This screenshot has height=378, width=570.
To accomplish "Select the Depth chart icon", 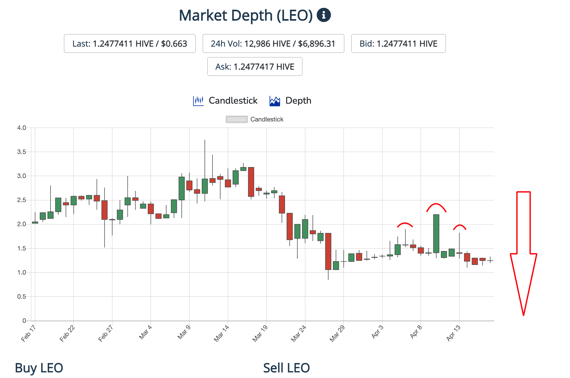I will click(x=275, y=101).
